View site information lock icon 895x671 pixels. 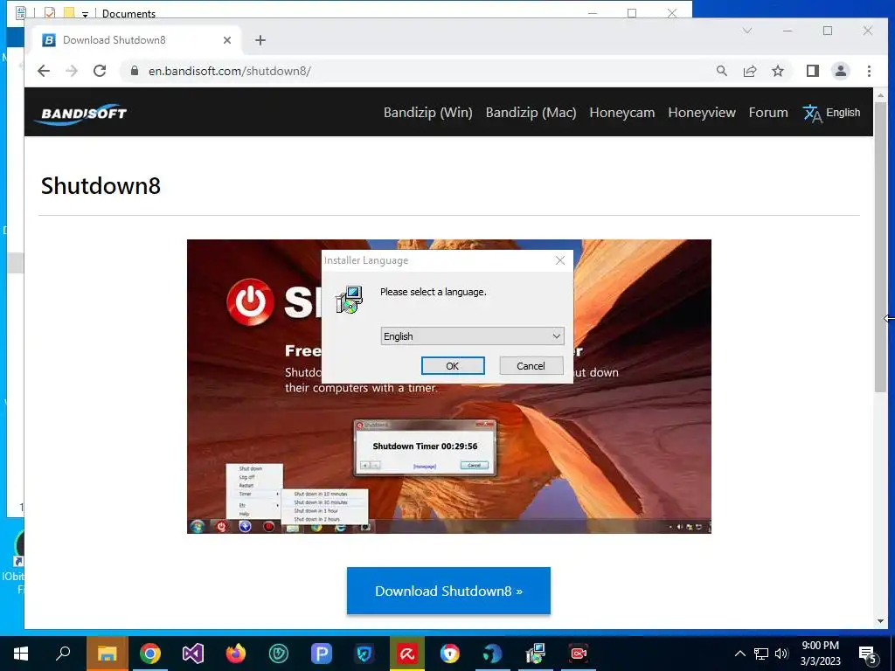click(135, 71)
